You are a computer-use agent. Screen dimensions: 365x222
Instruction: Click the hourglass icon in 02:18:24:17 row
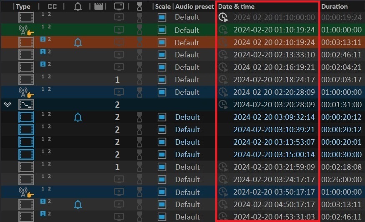tap(139, 79)
